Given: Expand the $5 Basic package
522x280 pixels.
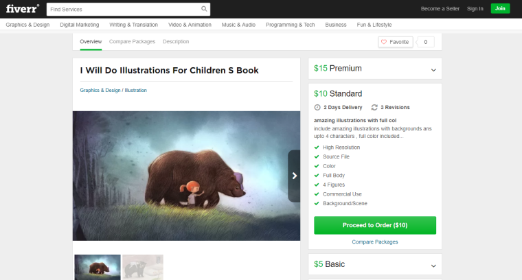Looking at the screenshot, I should (433, 265).
